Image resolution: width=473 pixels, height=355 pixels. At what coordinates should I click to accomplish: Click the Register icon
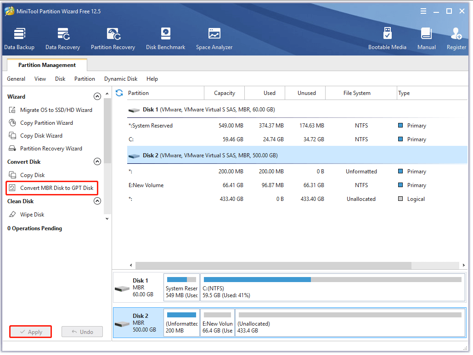[456, 34]
